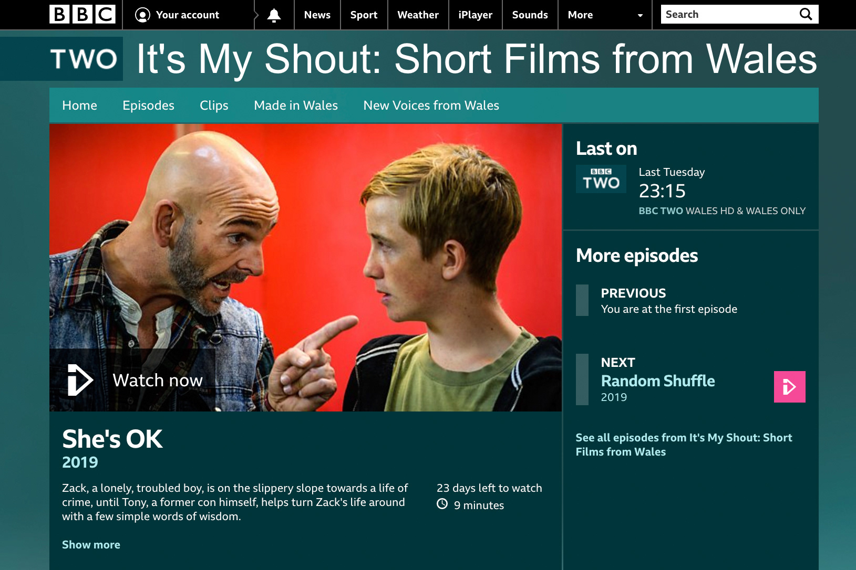Expand description with Show more

(x=91, y=545)
